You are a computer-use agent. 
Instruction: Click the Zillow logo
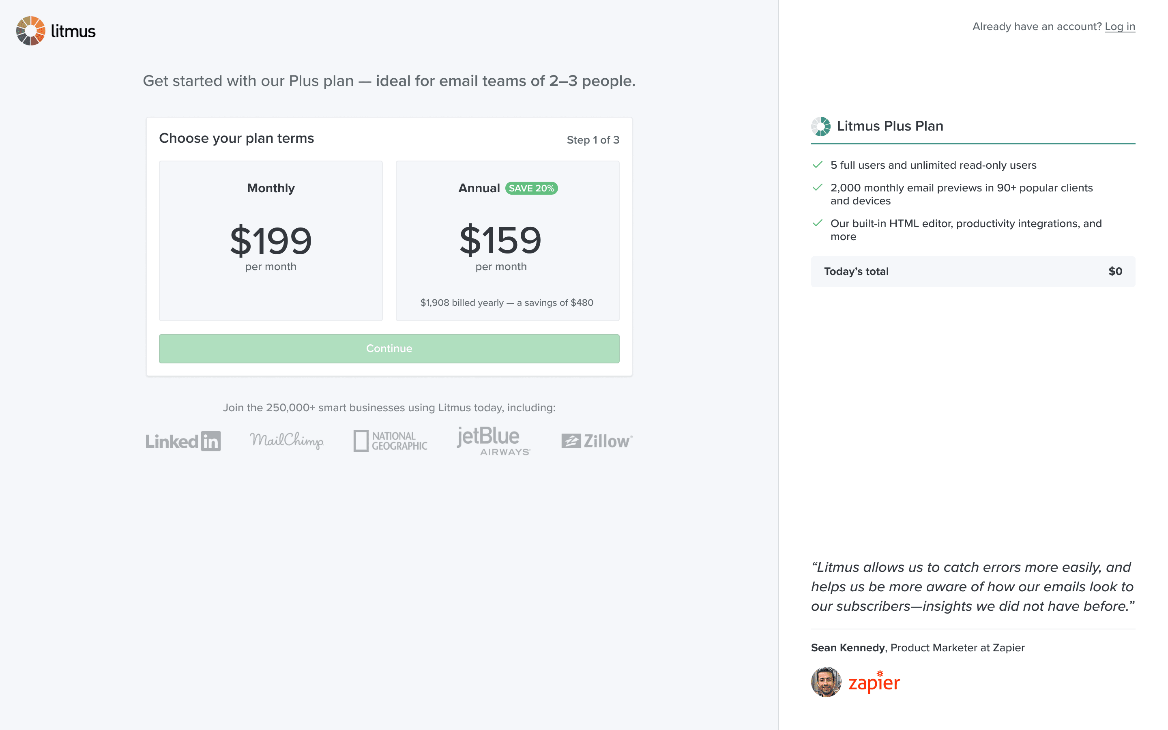597,441
